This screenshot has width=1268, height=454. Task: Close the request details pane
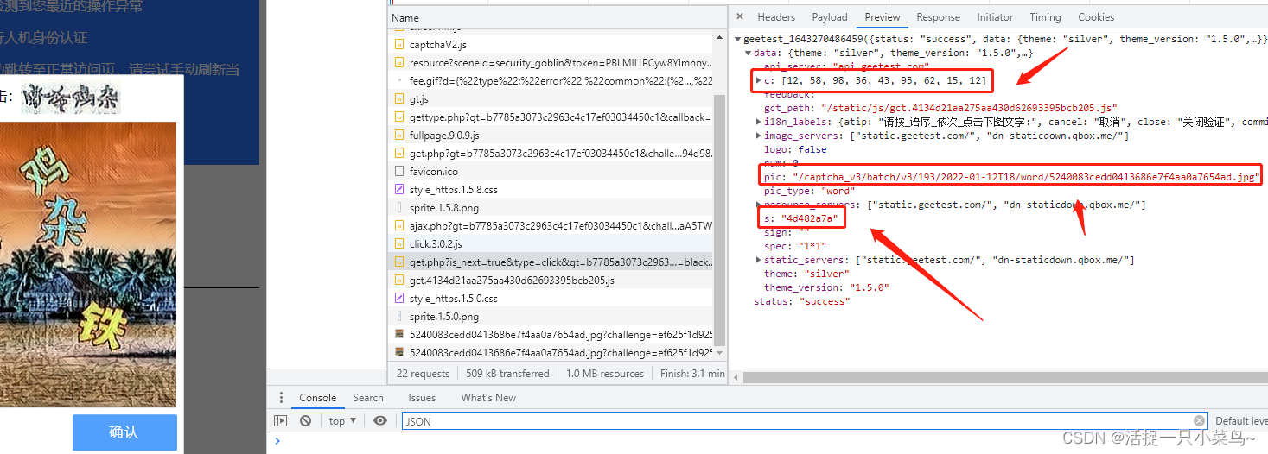click(x=740, y=17)
